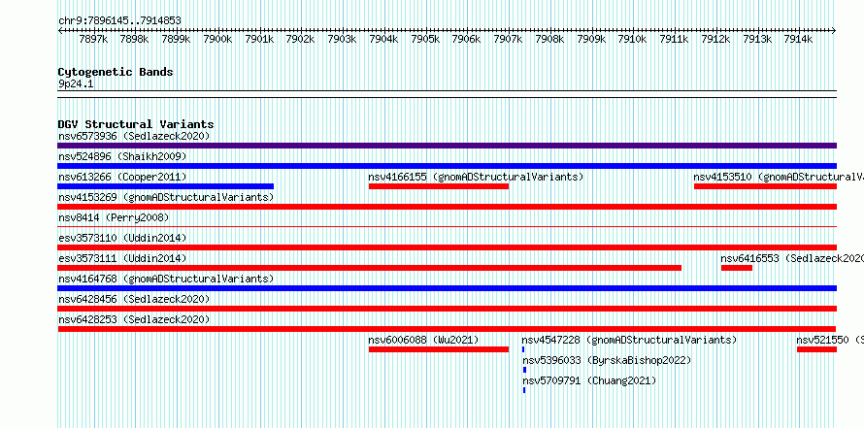Click the tiny blue nsv5709791 marker
This screenshot has height=428, width=864.
pos(524,390)
